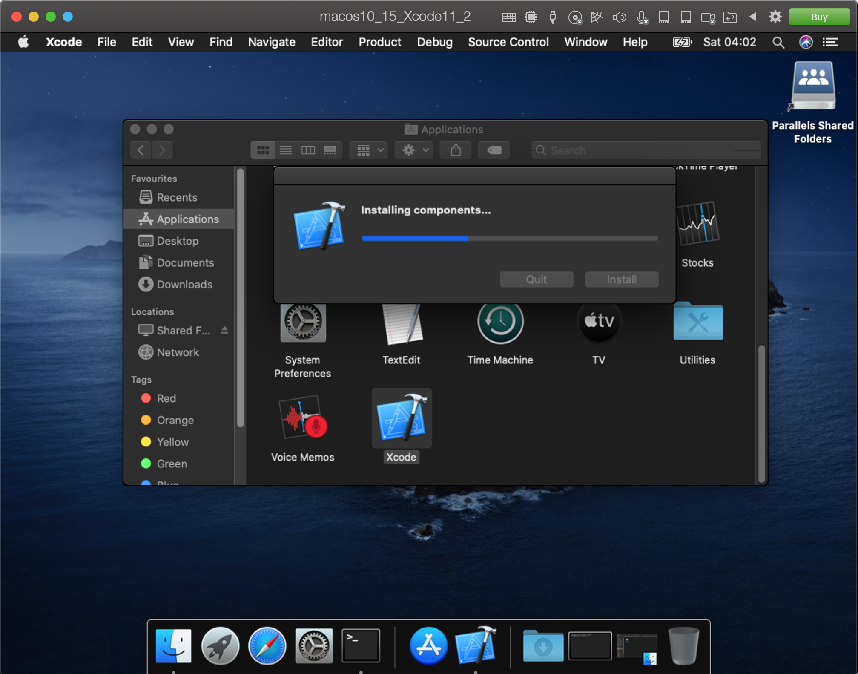858x674 pixels.
Task: Select the Red tag in sidebar
Action: pos(166,398)
